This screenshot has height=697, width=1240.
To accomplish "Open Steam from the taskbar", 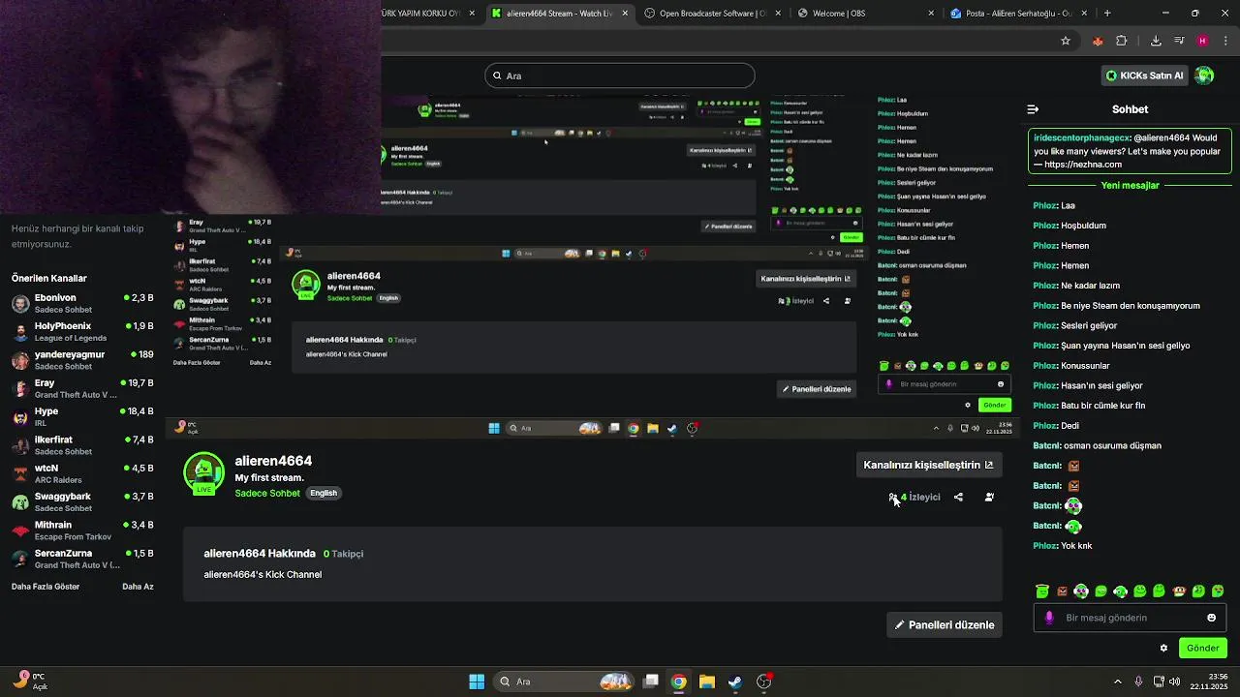I will click(735, 682).
